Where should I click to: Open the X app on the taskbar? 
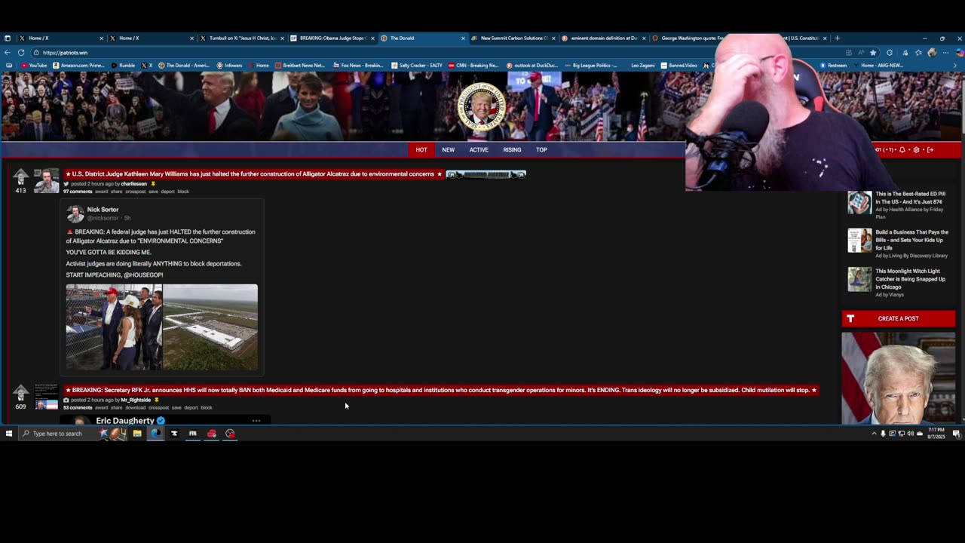tap(174, 434)
